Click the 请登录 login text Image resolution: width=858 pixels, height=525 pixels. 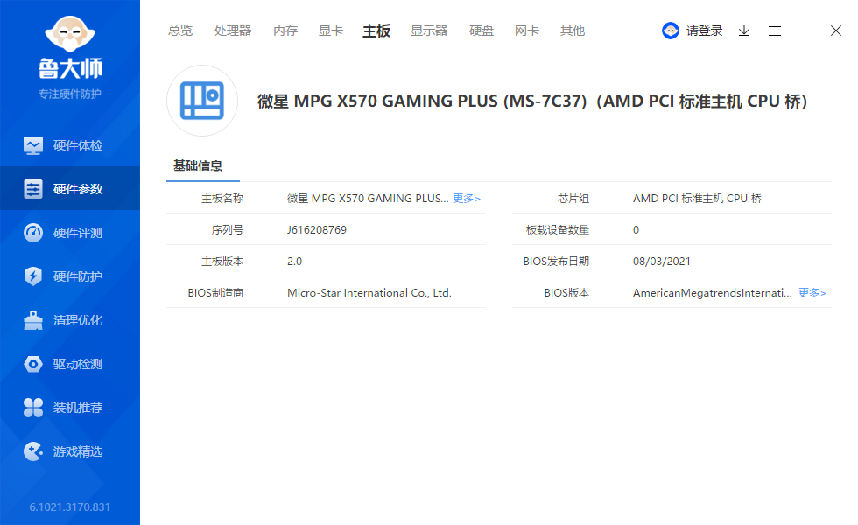[x=705, y=31]
